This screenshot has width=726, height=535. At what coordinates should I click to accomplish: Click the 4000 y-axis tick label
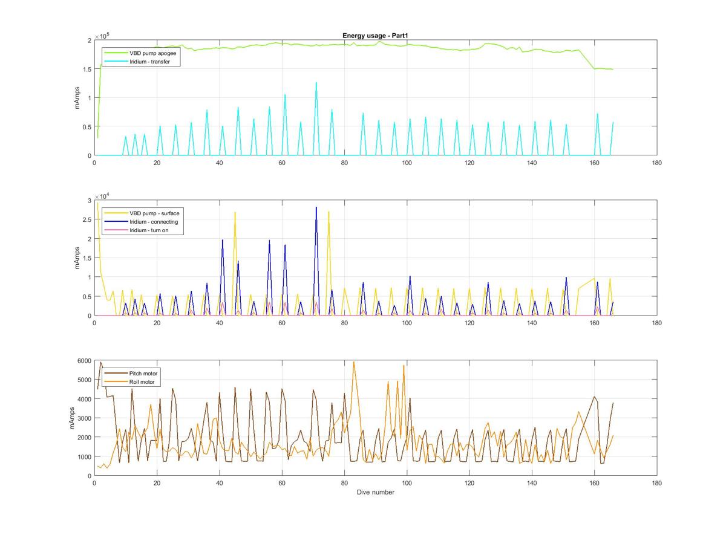tap(83, 399)
